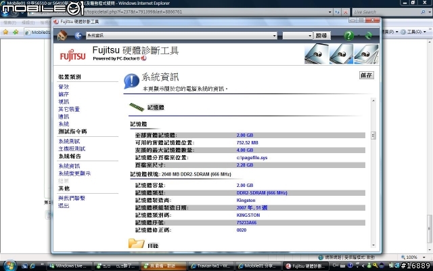Open 主機板測試 link
The width and height of the screenshot is (433, 271).
click(x=72, y=149)
